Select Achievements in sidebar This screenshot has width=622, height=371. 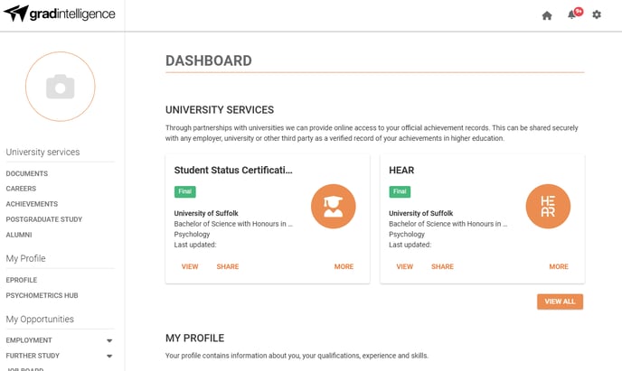[x=32, y=204]
